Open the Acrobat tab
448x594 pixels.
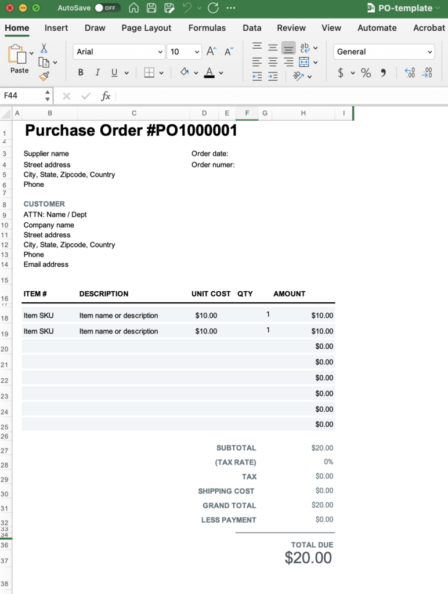tap(429, 28)
